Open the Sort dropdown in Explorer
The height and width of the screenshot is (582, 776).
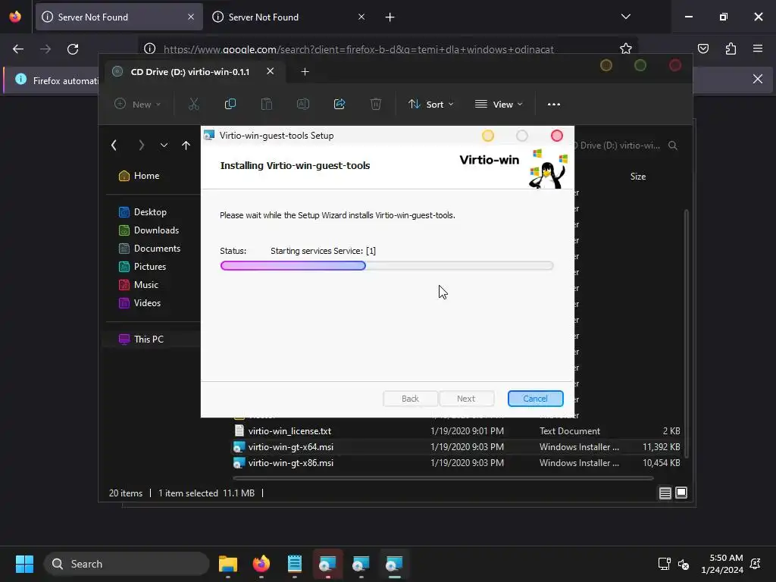point(430,105)
